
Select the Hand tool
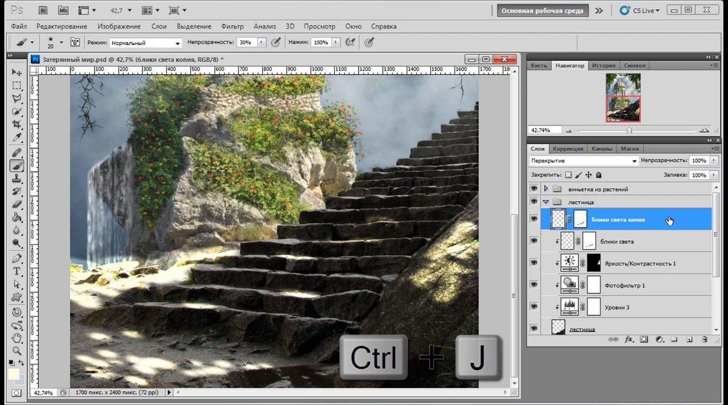coord(17,338)
